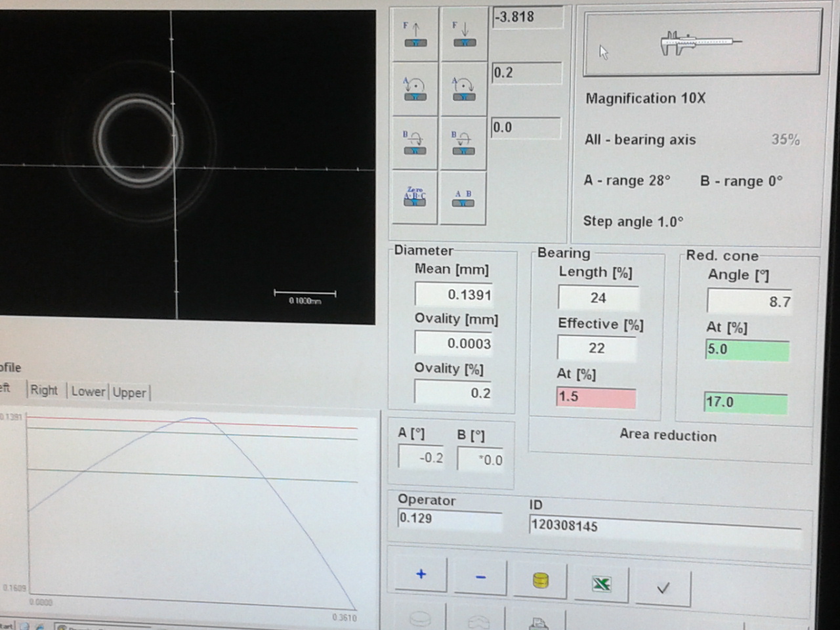The width and height of the screenshot is (840, 630).
Task: Open the Lower profile tab
Action: (88, 392)
